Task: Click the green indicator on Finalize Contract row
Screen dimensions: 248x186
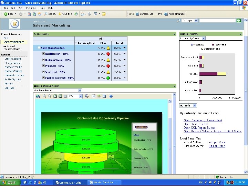Action: point(108,78)
